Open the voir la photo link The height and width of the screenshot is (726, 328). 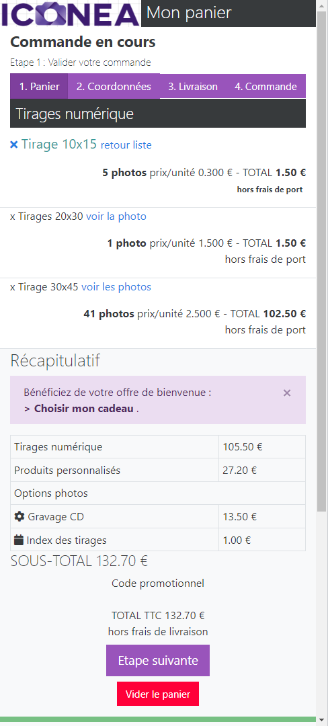[116, 216]
